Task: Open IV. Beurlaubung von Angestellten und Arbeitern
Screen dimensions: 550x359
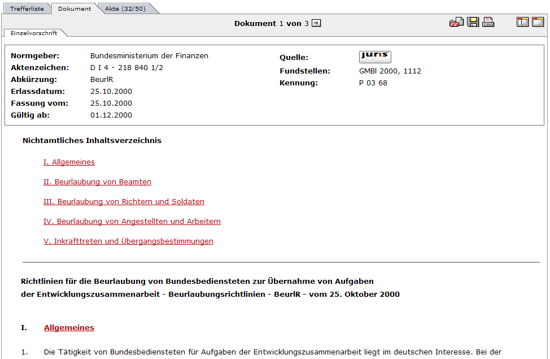Action: (132, 222)
